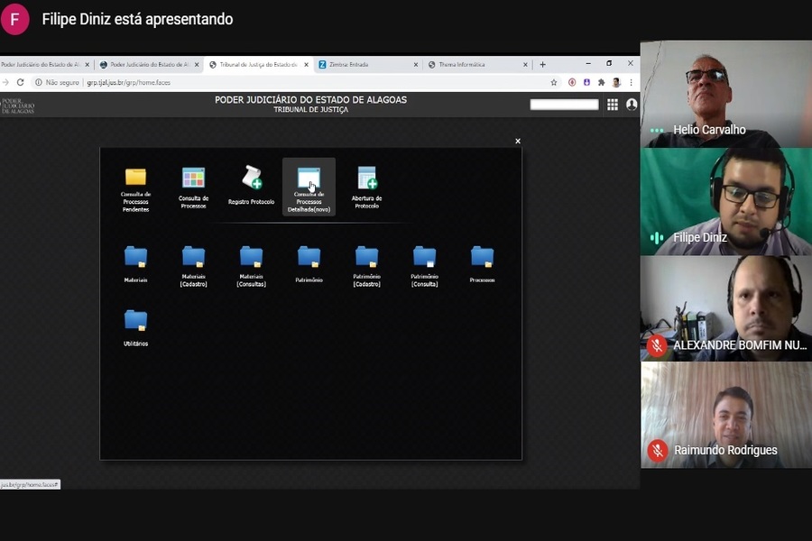Open Consulta de Processos Pendentes icon
Viewport: 812px width, 541px height.
coord(135,178)
